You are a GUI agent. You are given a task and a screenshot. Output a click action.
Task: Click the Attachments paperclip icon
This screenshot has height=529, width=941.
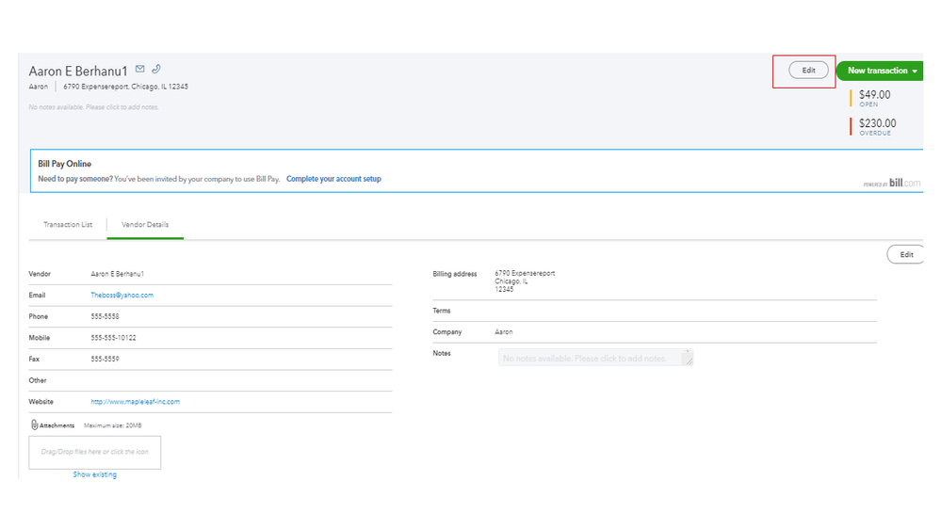(x=35, y=425)
